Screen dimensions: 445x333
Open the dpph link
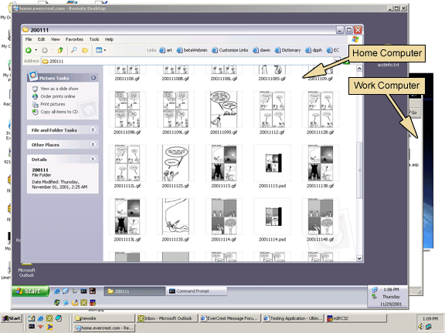(x=314, y=50)
